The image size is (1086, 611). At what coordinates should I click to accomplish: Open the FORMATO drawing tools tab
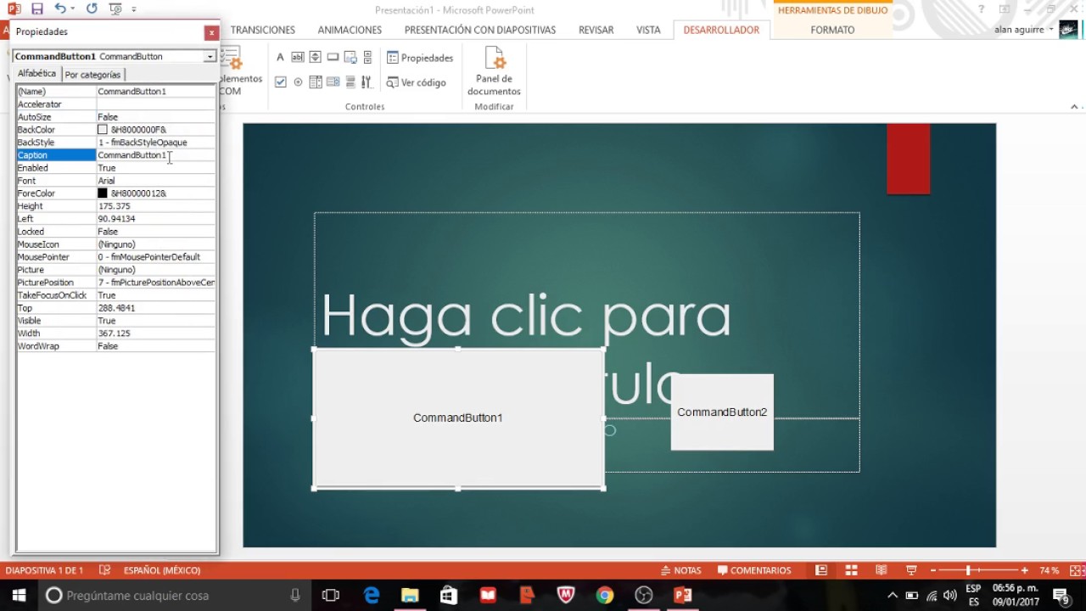pos(832,30)
